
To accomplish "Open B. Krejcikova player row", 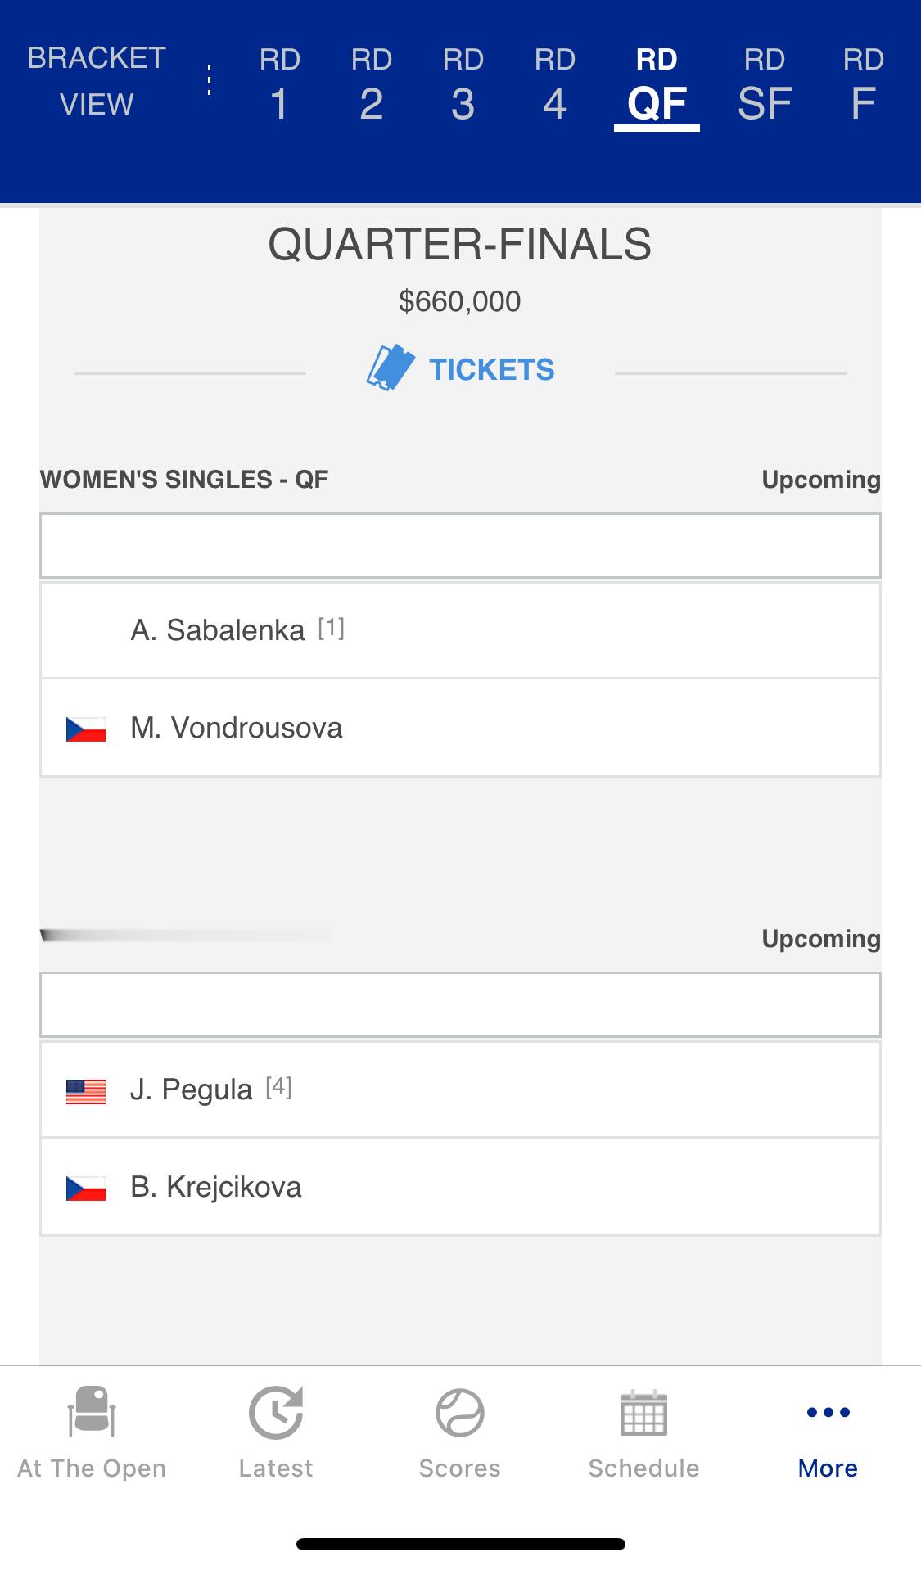I will pos(461,1187).
